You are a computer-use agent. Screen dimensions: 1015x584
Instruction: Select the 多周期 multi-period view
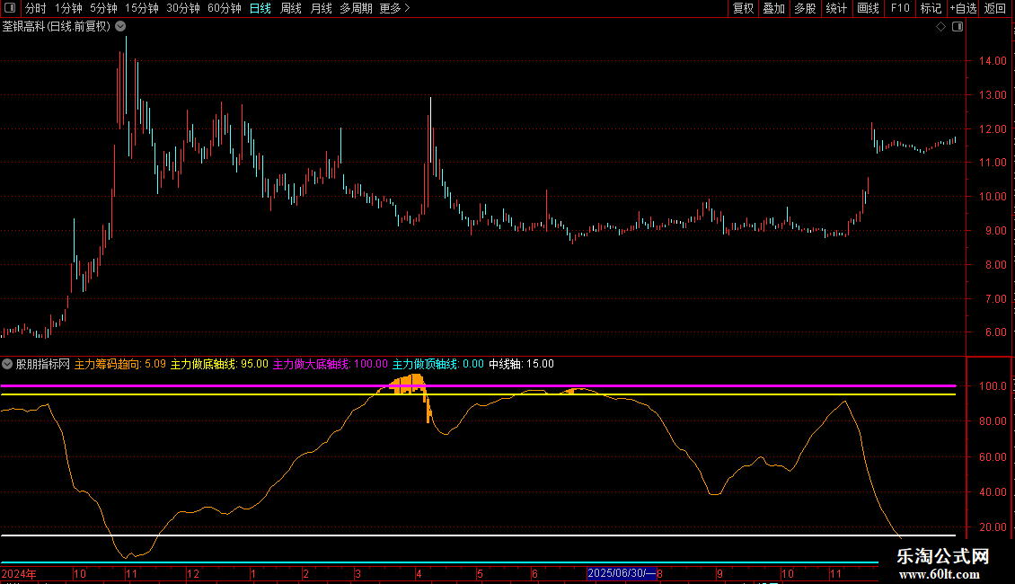[x=356, y=8]
